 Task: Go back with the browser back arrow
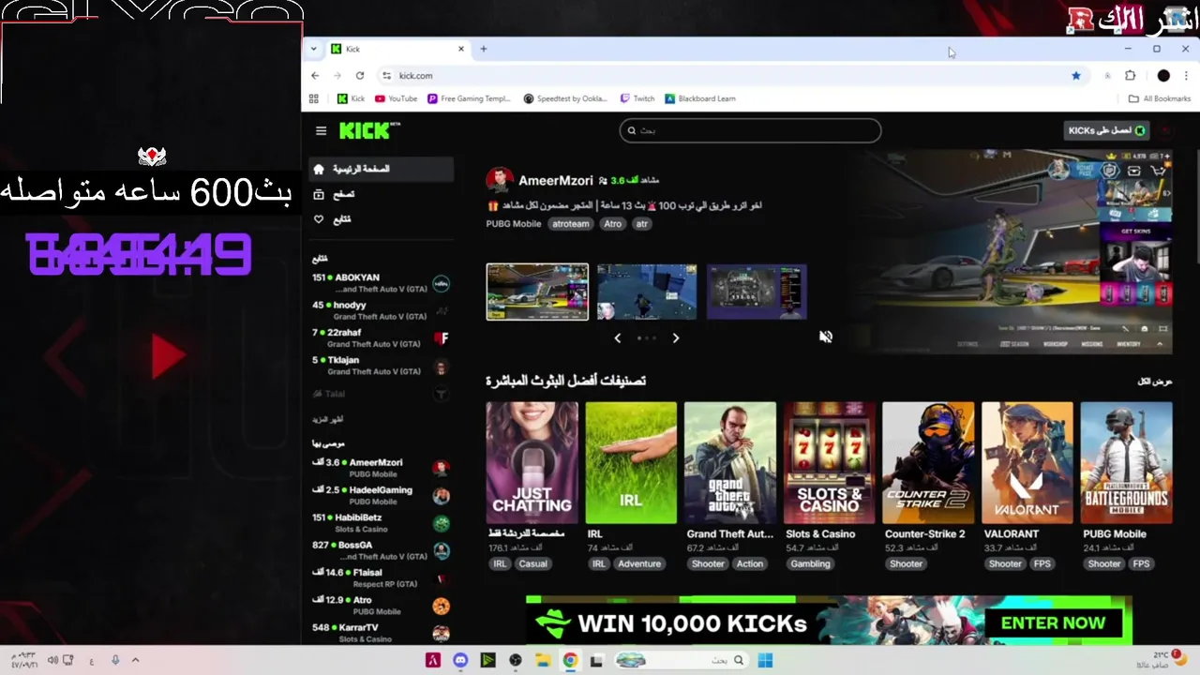(315, 76)
